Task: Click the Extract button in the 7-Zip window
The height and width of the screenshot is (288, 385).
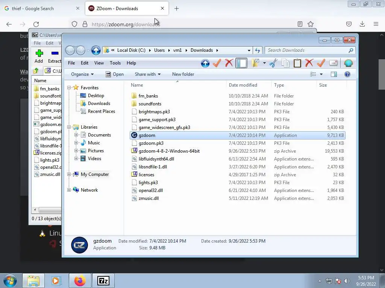Action: [55, 56]
